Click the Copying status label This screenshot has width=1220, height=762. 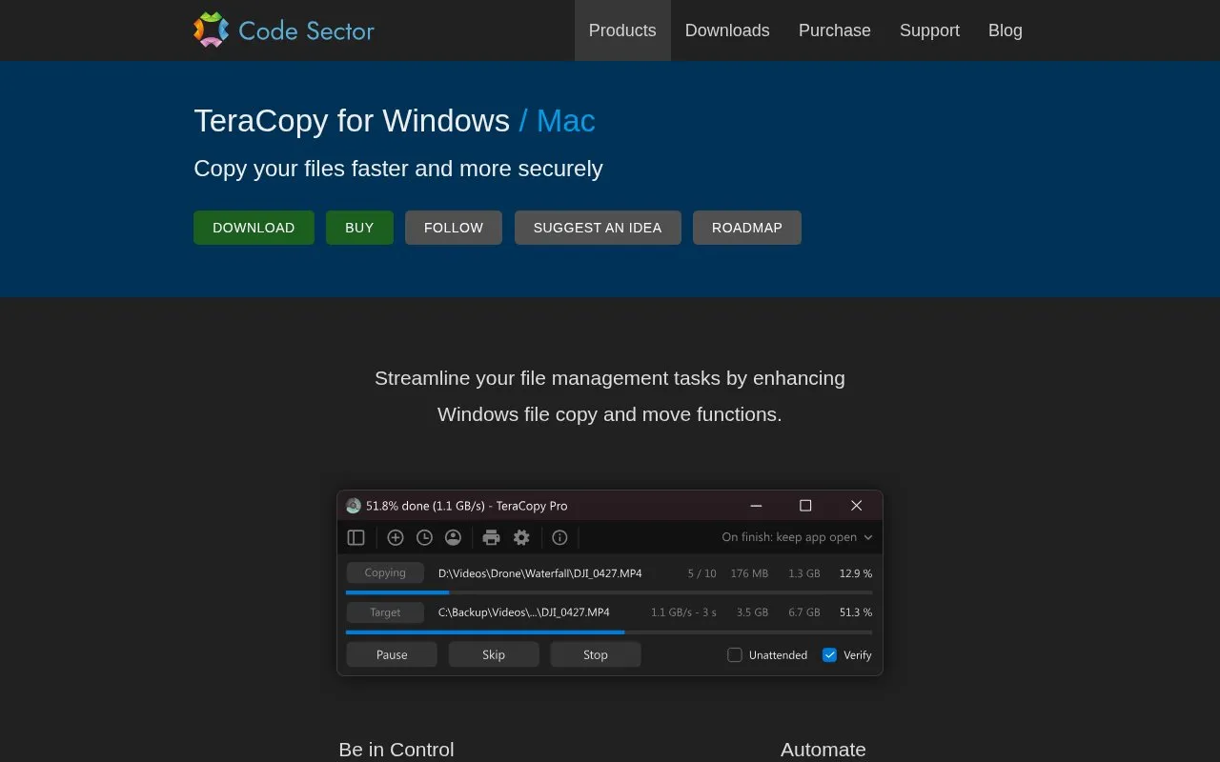click(385, 572)
